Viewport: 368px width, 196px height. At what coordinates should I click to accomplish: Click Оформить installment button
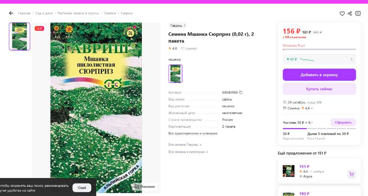point(343,123)
